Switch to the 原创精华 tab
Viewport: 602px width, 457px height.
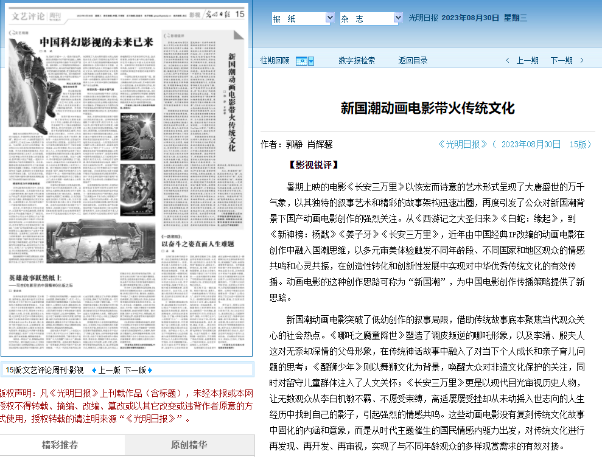[189, 445]
